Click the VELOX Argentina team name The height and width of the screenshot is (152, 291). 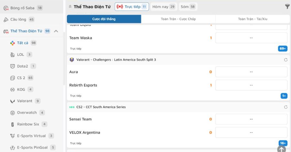tap(85, 133)
